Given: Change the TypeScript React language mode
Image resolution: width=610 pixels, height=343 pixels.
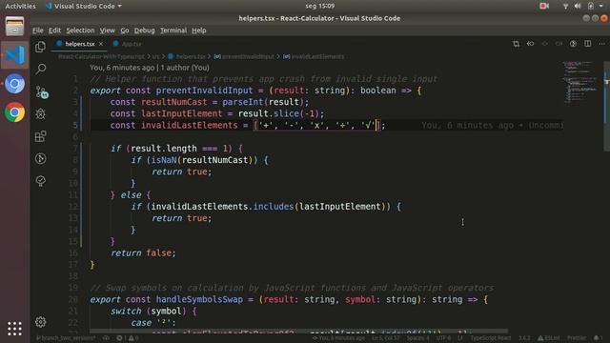Looking at the screenshot, I should (x=491, y=338).
